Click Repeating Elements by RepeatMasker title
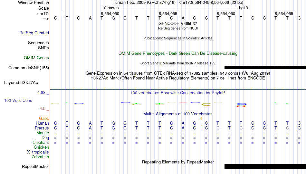The height and width of the screenshot is (174, 306). pos(178,162)
